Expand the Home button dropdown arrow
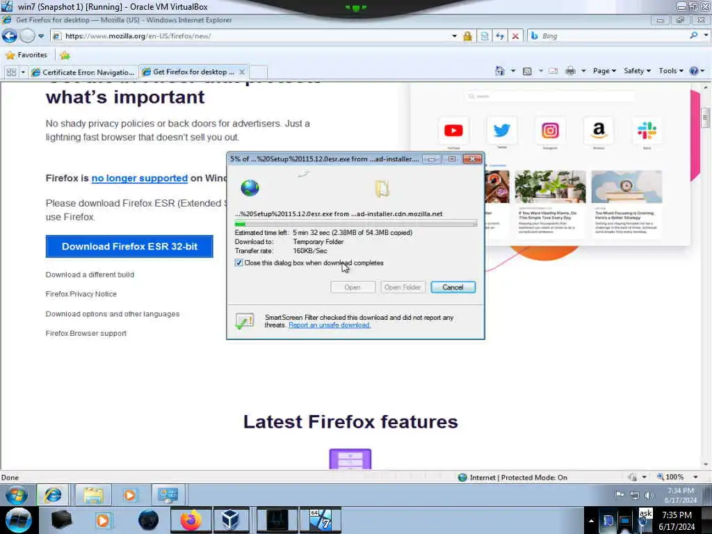The height and width of the screenshot is (534, 712). (513, 71)
